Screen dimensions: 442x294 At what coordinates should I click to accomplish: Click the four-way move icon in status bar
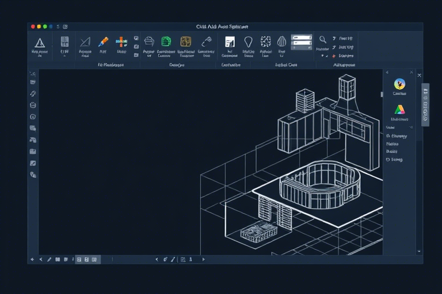pos(32,260)
